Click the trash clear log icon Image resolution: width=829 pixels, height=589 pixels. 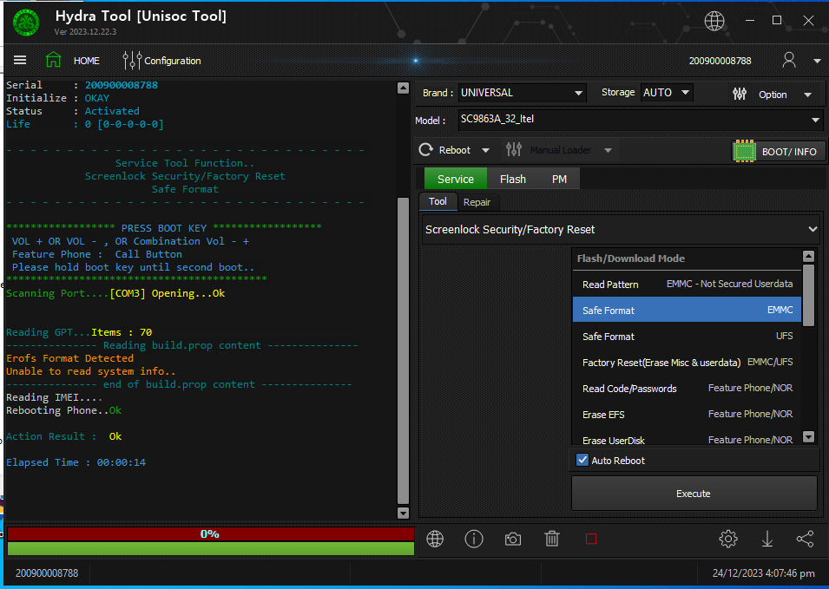point(552,539)
